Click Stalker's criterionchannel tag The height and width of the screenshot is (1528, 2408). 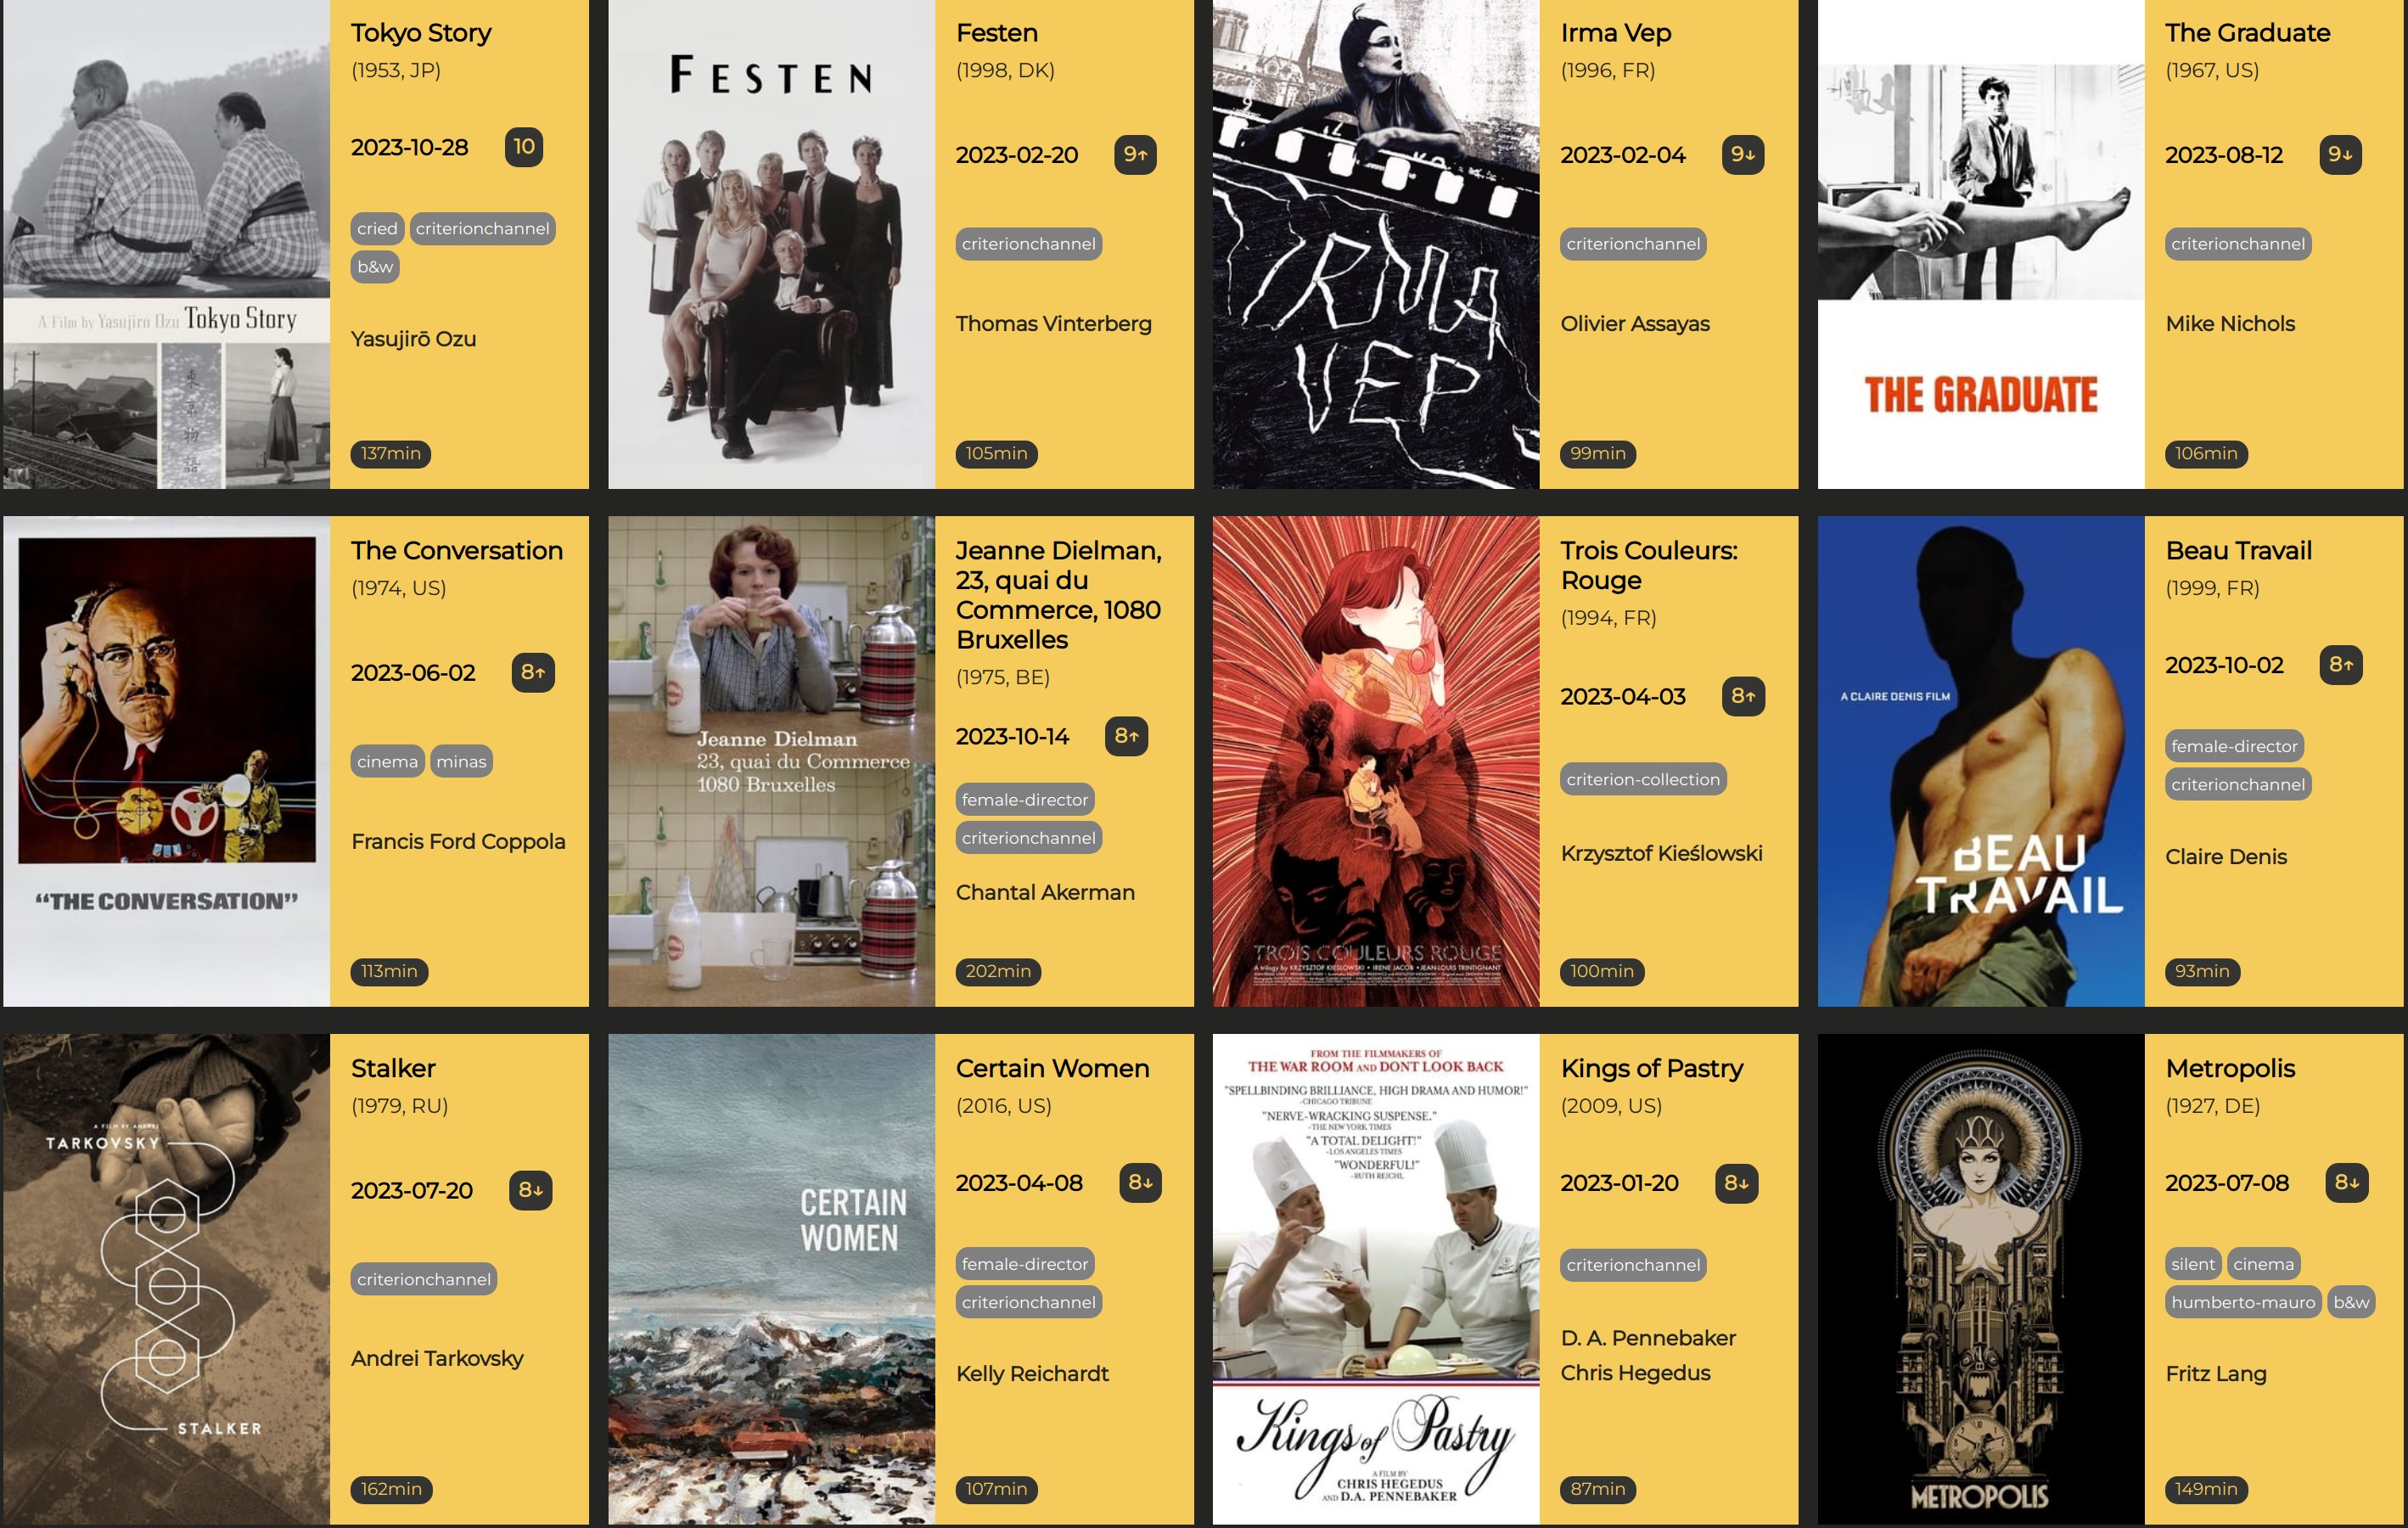[x=424, y=1280]
